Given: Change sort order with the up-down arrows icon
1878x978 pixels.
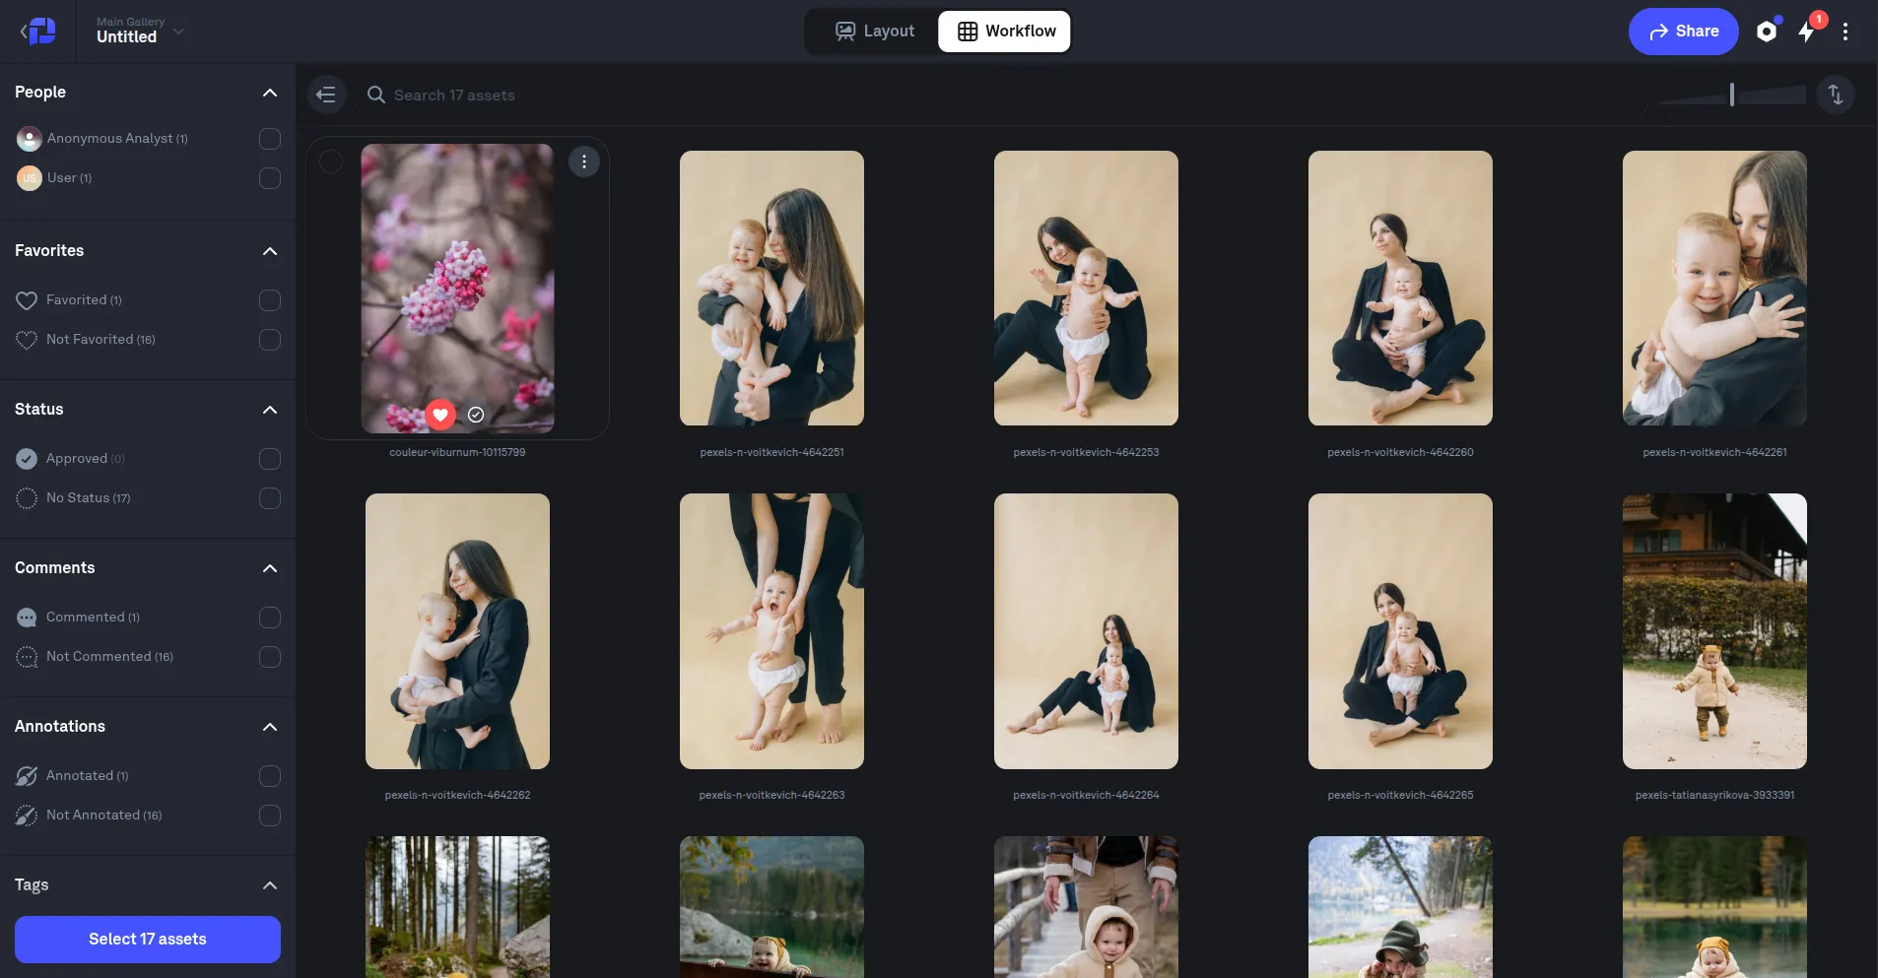Looking at the screenshot, I should point(1835,95).
